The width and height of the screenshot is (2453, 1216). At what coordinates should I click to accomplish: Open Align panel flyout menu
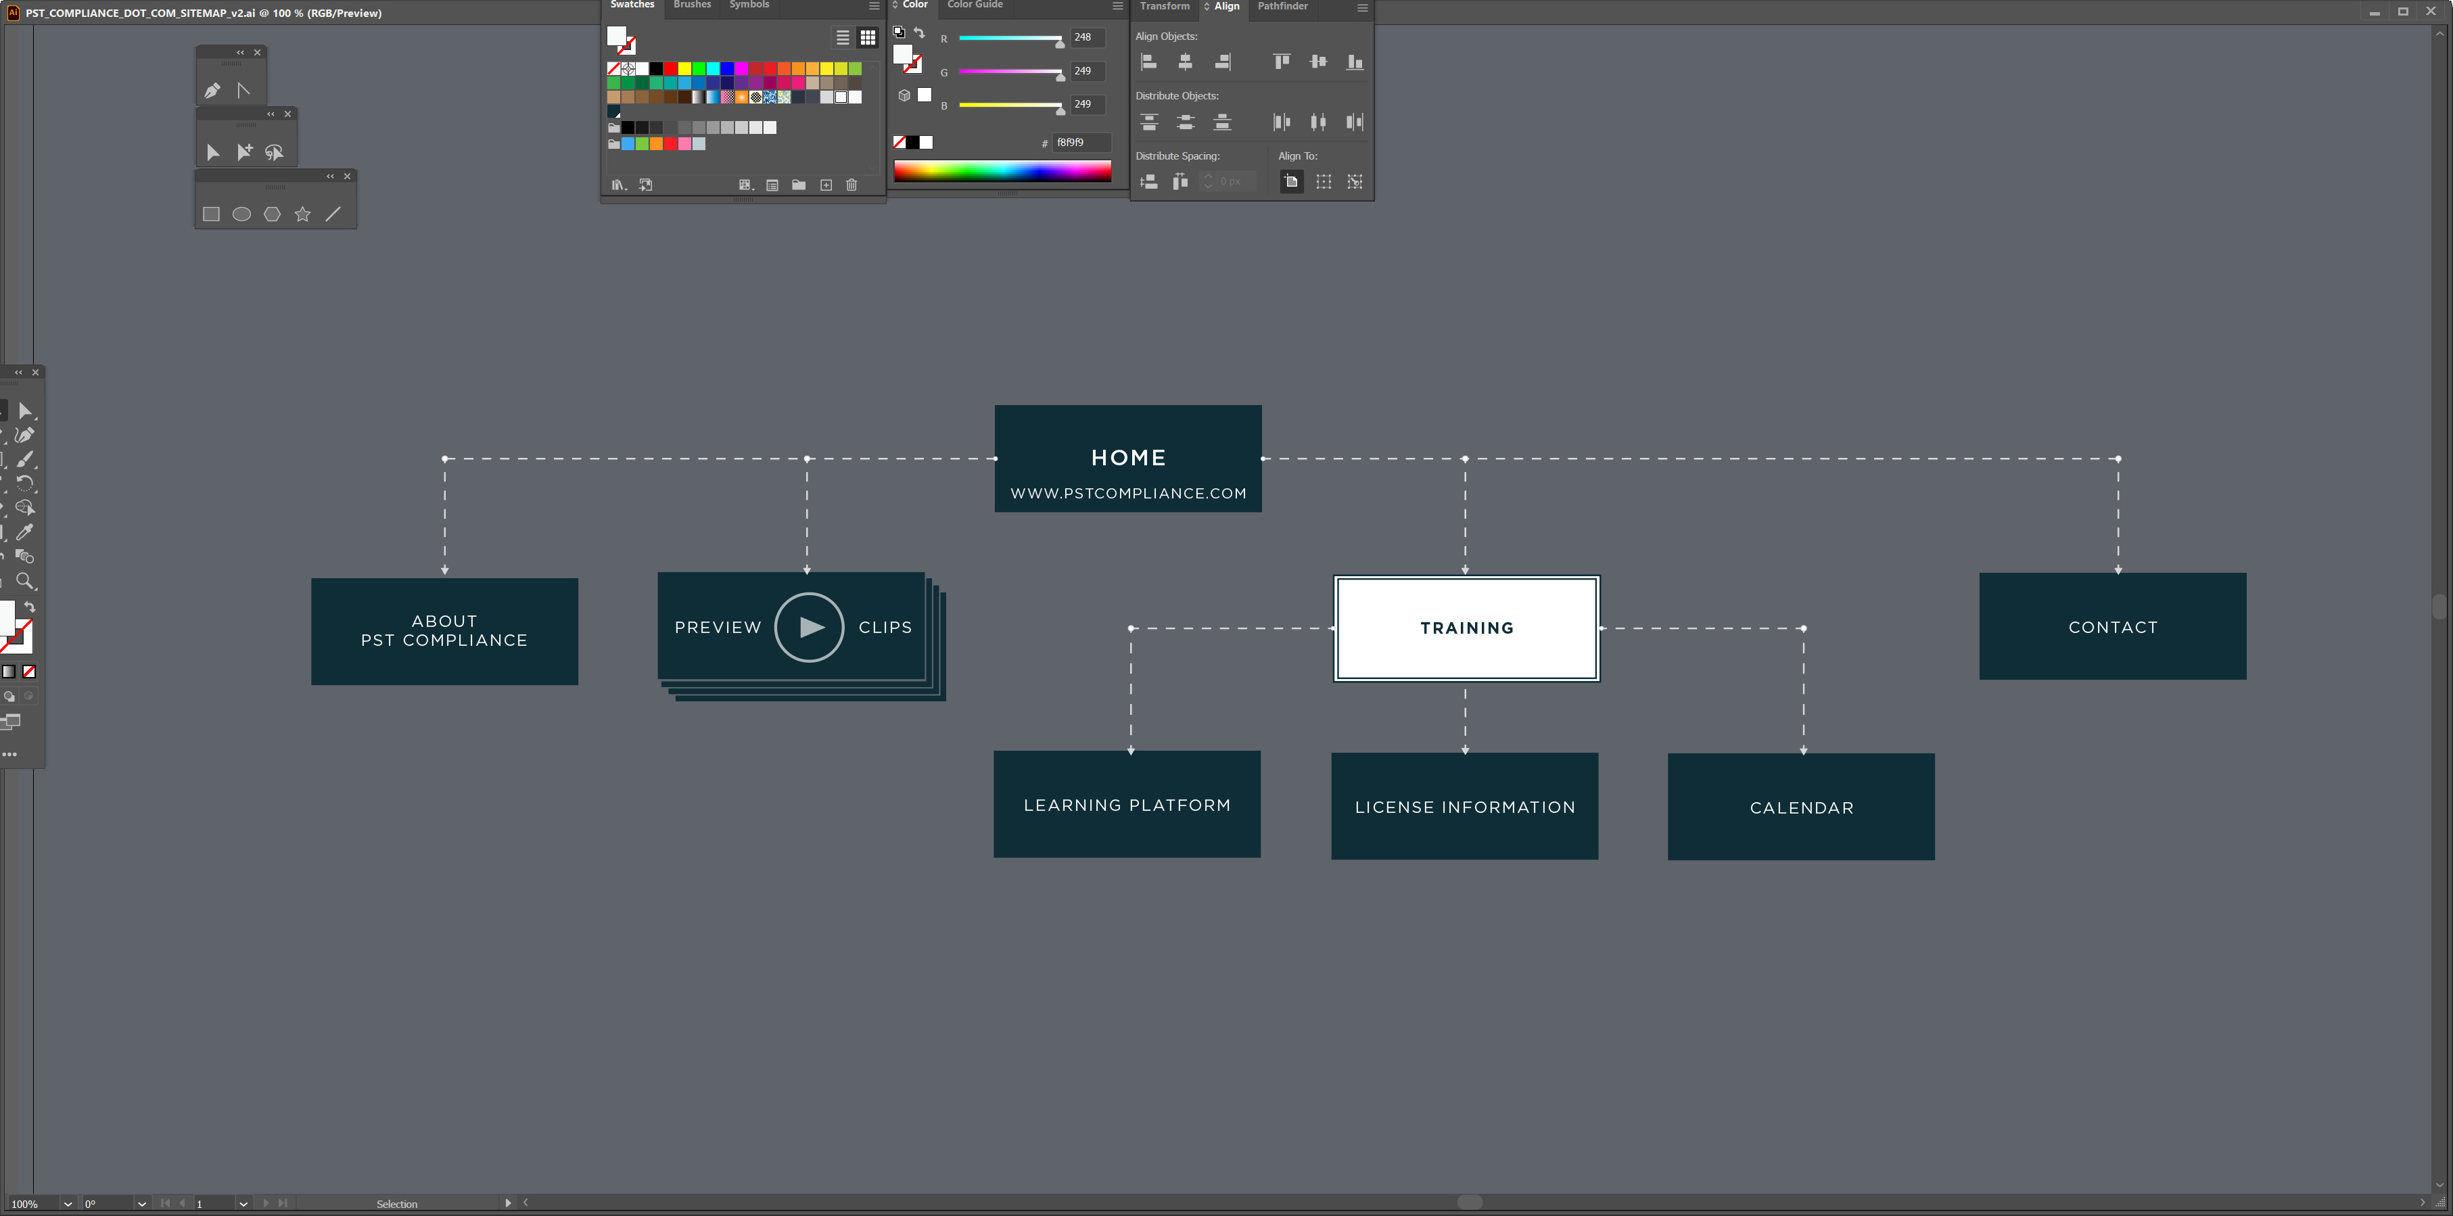(1363, 7)
